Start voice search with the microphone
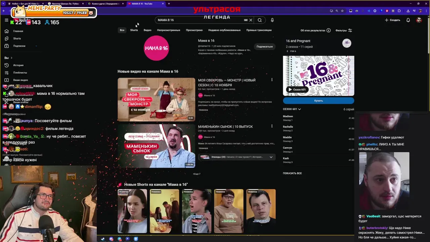430x242 pixels. (272, 20)
